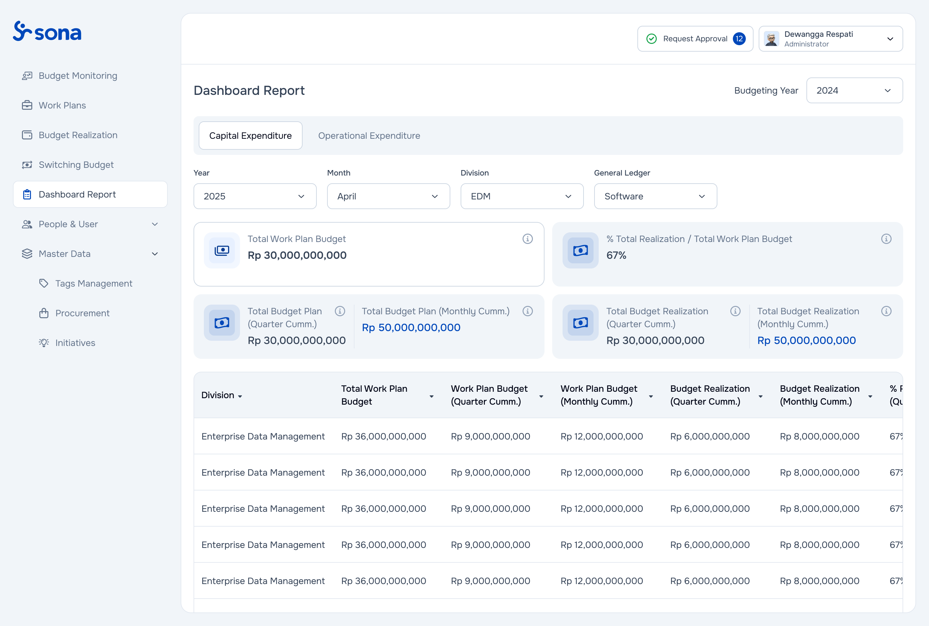This screenshot has height=626, width=929.
Task: Click info icon for Total Budget Realization (Quarter Cumm.)
Action: [x=735, y=311]
